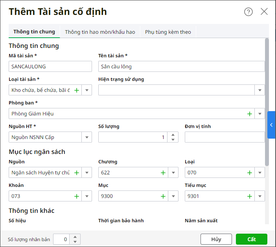The image size is (276, 247).
Task: Click plus icon in Tiểu mục field
Action: coord(249,196)
